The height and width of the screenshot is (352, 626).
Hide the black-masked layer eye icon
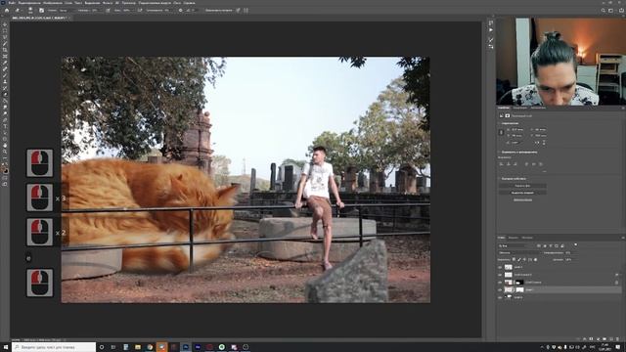click(x=500, y=283)
